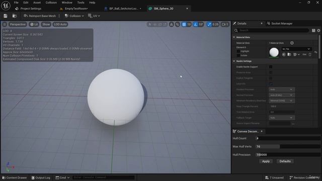This screenshot has height=181, width=322.
Task: Click the add material slot plus icon
Action: [x=292, y=43]
